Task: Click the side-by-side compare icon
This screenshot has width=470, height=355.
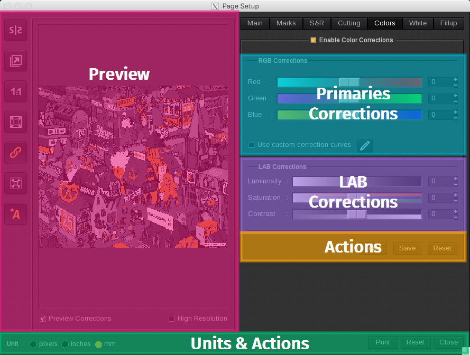Action: coord(15,31)
